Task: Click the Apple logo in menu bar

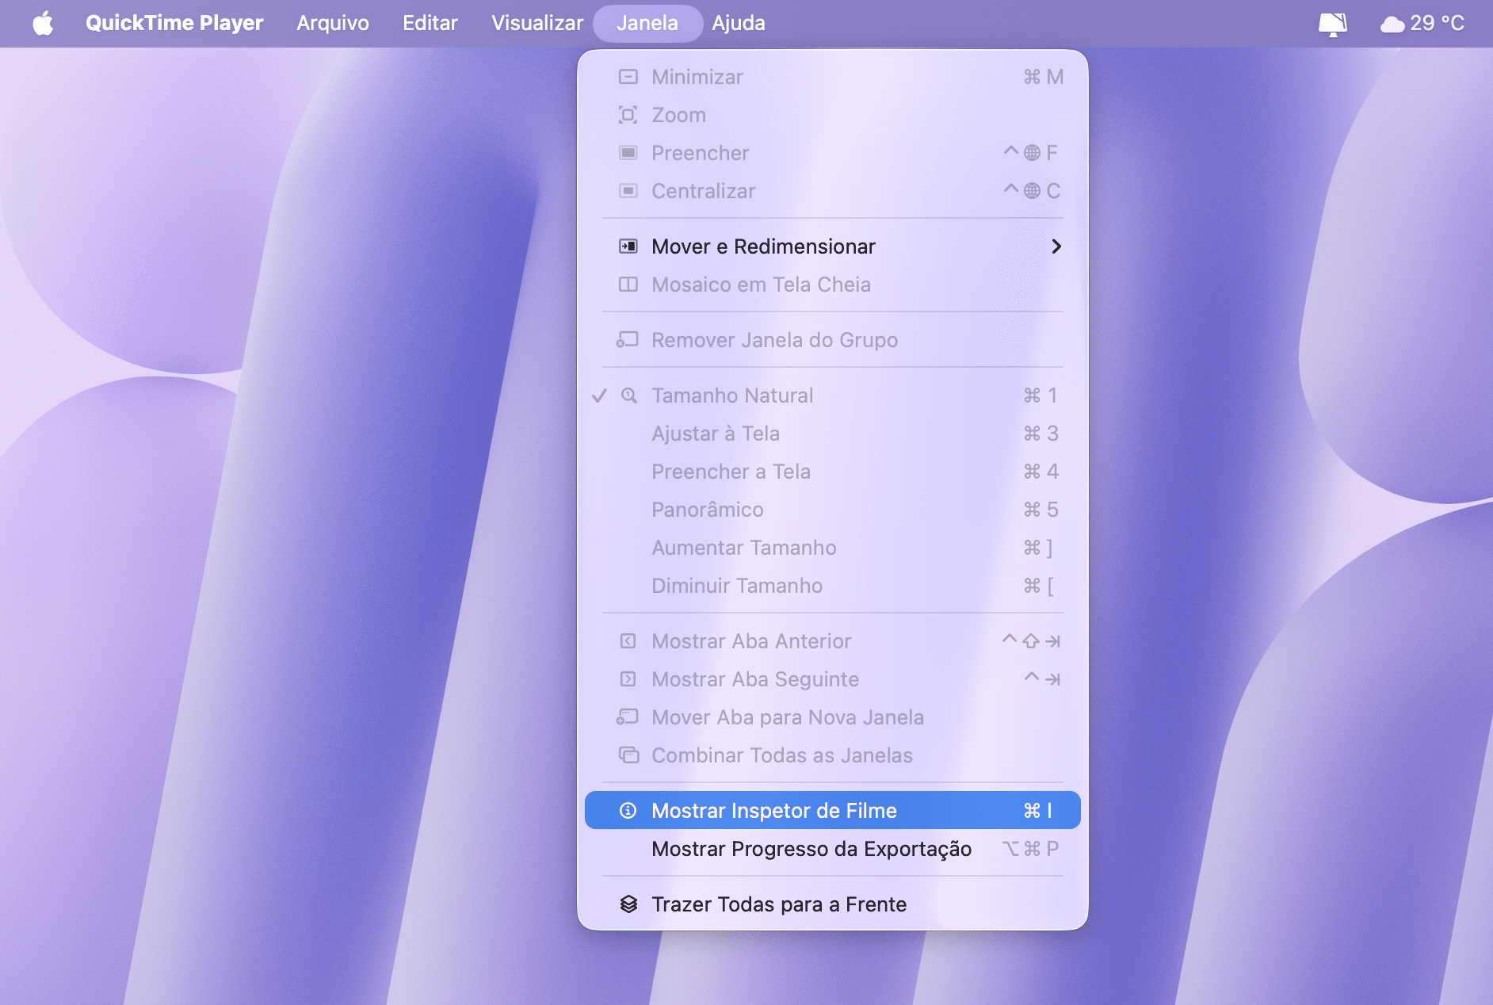Action: [x=43, y=23]
